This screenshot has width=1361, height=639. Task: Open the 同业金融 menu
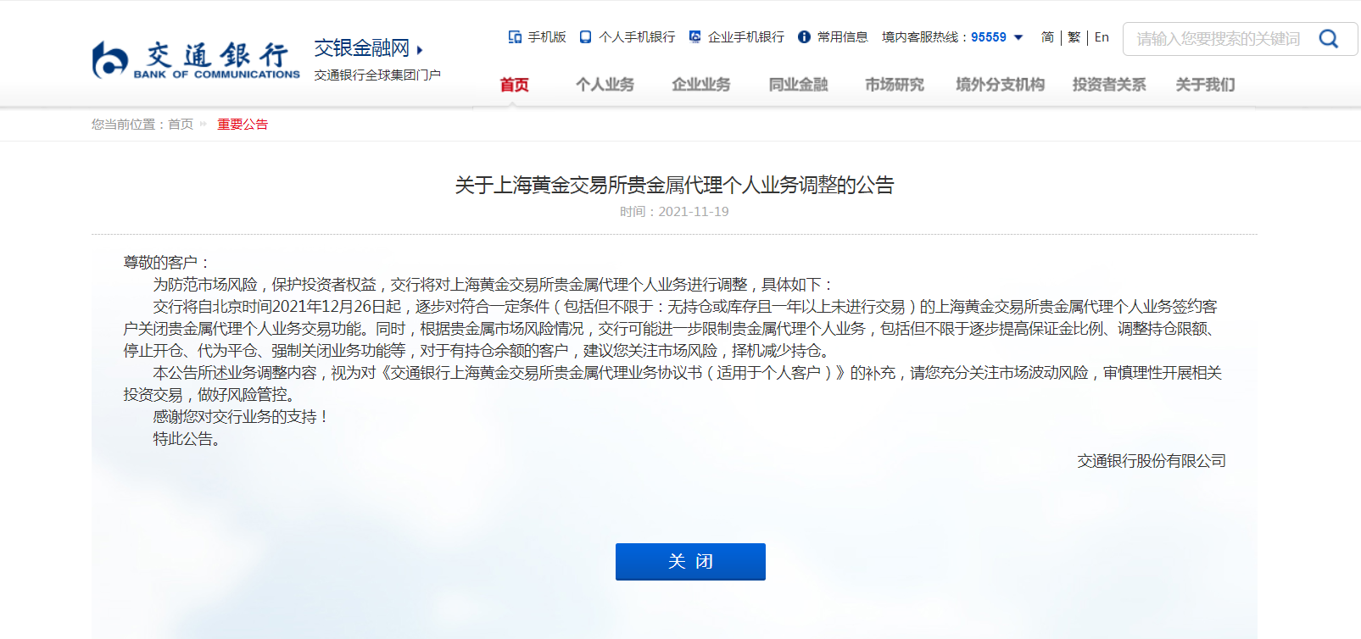(x=798, y=85)
